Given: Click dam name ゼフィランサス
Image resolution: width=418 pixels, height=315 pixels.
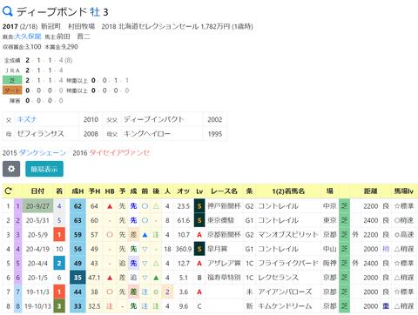Looking at the screenshot, I should [40, 134].
